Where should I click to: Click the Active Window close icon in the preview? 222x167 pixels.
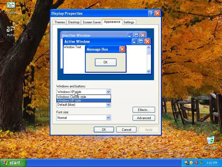[147, 41]
